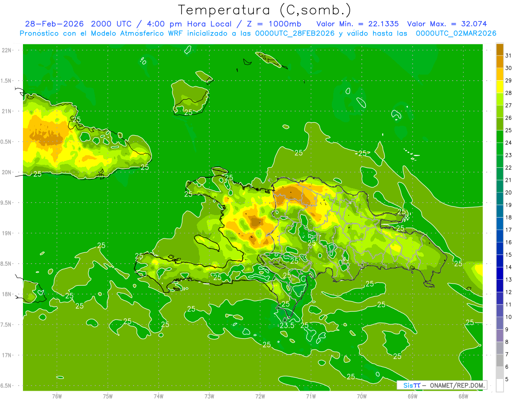Click the '20' colorbar scale label
The width and height of the screenshot is (520, 402).
click(x=508, y=193)
